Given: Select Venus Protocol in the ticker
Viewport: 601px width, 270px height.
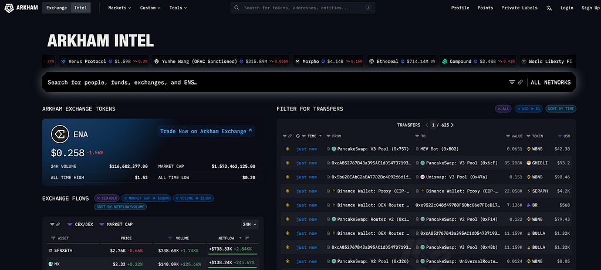Looking at the screenshot, I should [104, 62].
